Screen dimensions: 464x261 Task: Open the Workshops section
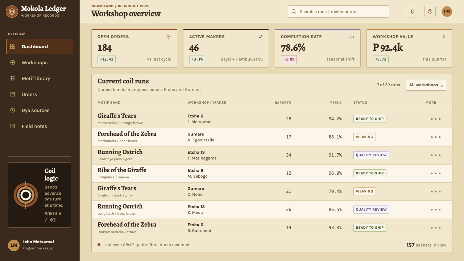tap(40, 62)
